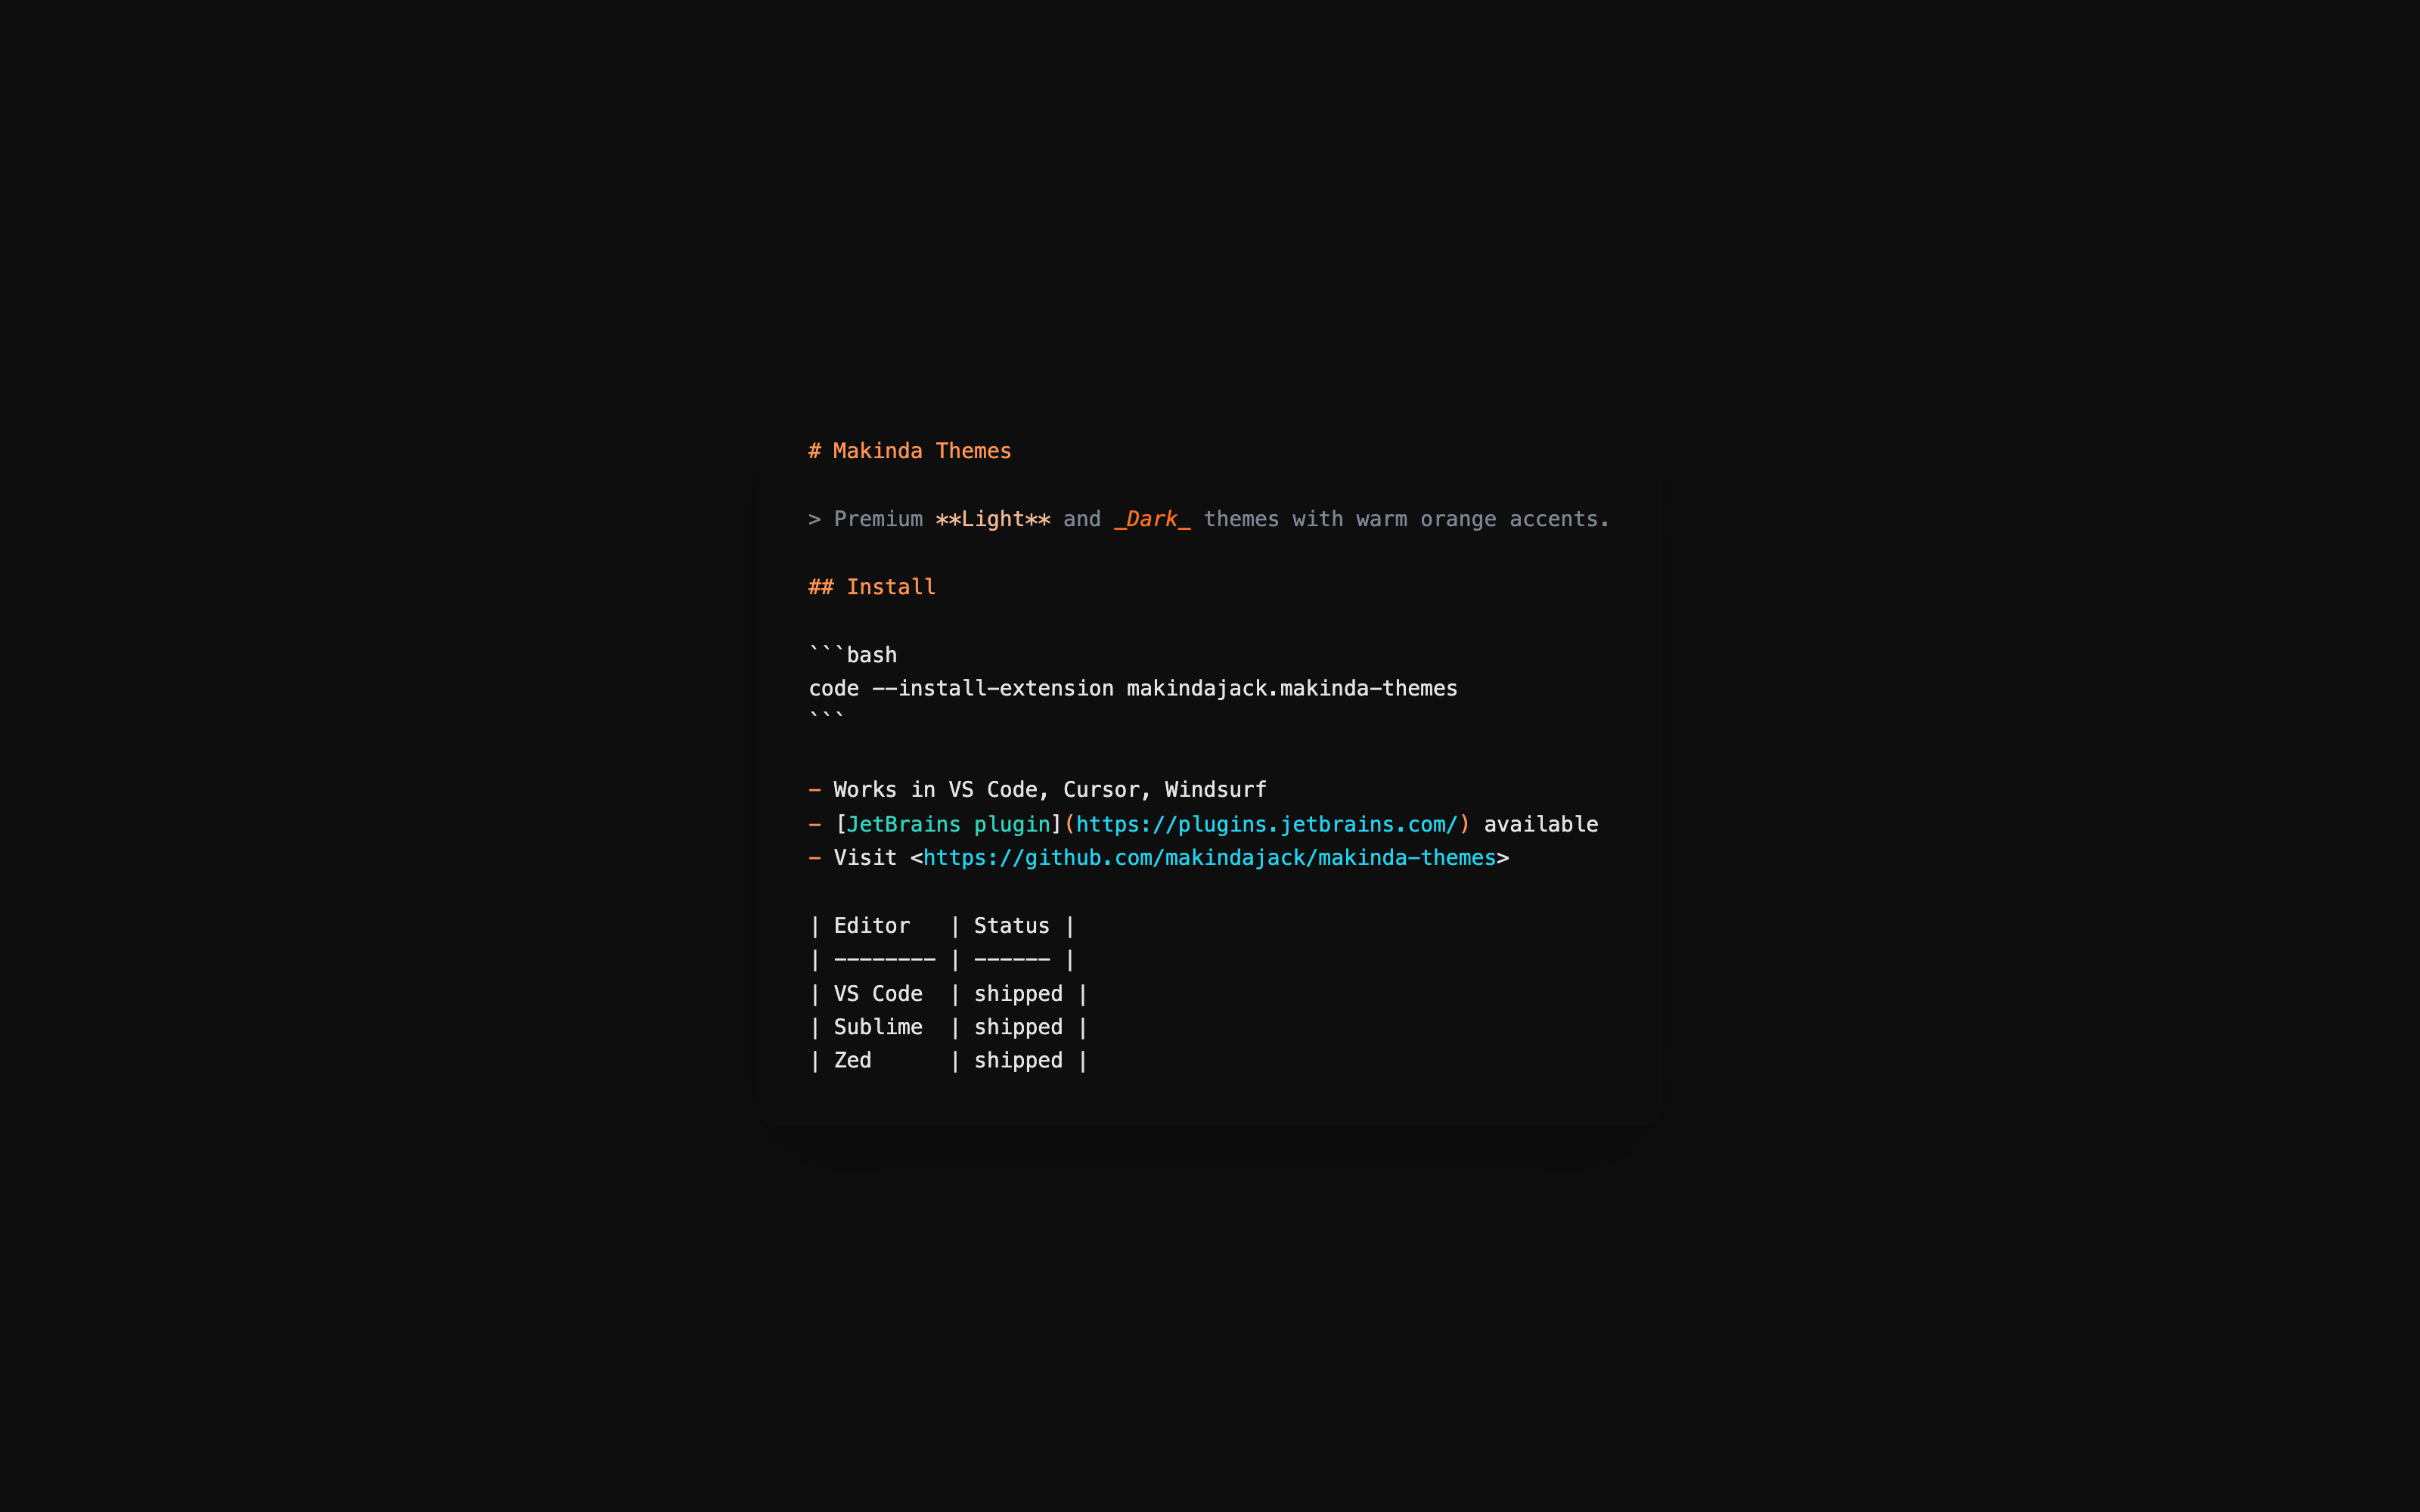Click the 'Zed' table cell
The image size is (2420, 1512).
853,1060
